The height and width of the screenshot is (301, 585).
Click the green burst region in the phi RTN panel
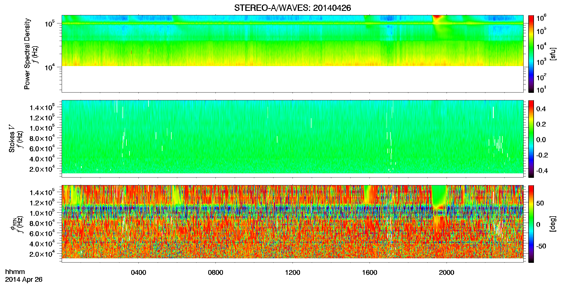[x=439, y=196]
